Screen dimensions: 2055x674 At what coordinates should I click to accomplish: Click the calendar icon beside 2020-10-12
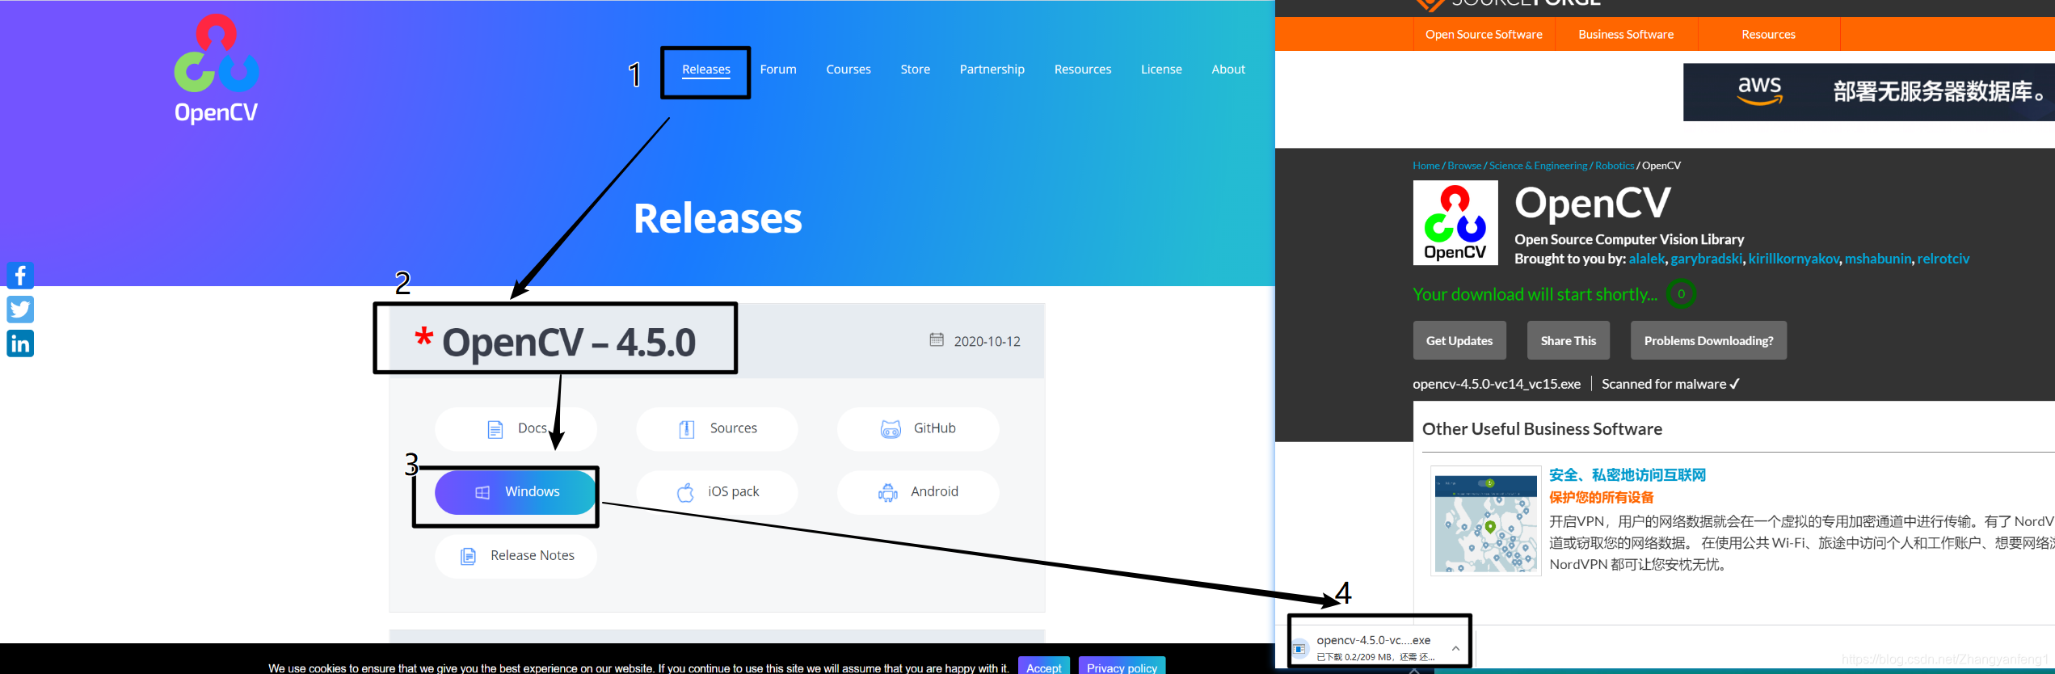pyautogui.click(x=937, y=340)
